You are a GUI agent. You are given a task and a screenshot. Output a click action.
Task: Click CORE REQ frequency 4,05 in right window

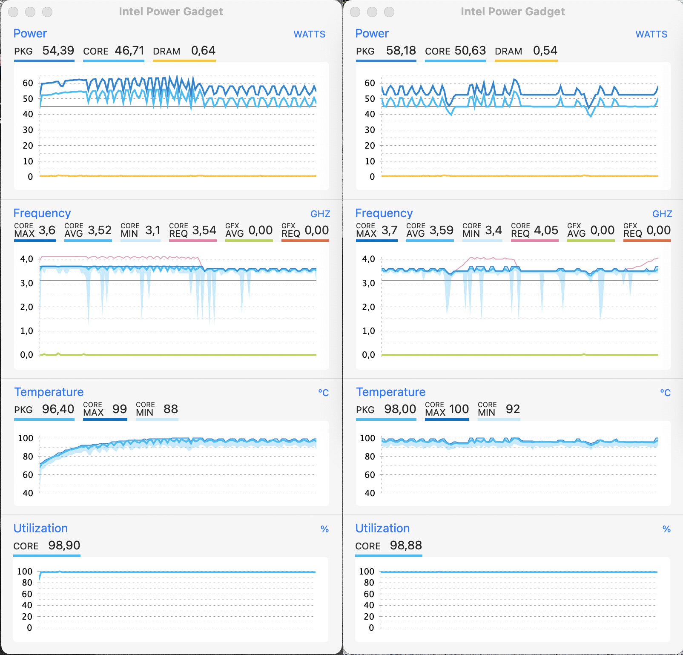pos(546,230)
